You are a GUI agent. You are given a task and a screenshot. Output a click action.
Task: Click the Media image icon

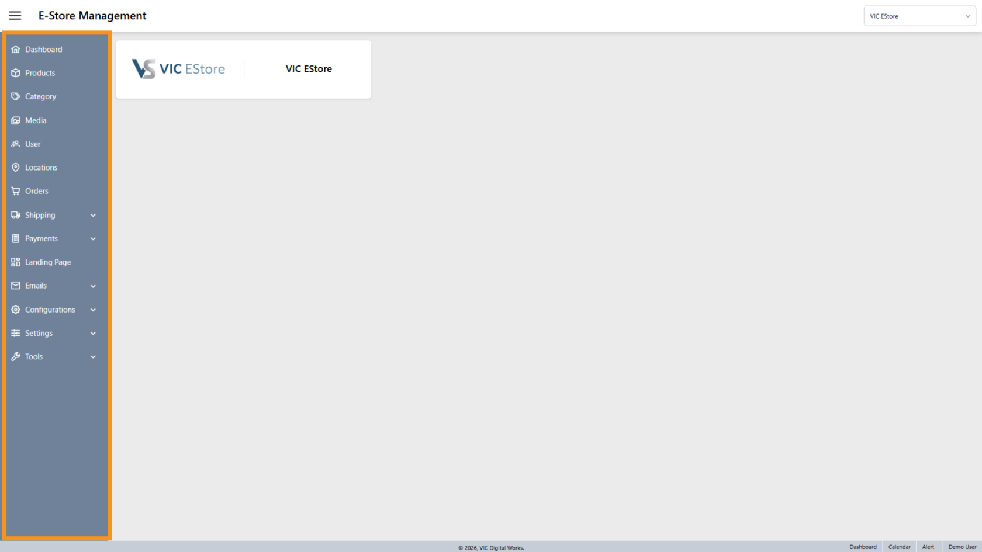(16, 120)
